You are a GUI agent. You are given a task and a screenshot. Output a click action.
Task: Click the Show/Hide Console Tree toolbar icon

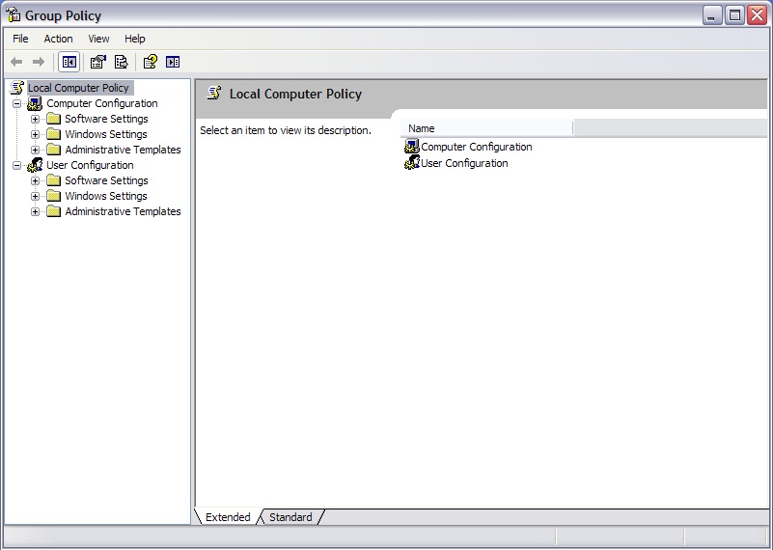(69, 62)
